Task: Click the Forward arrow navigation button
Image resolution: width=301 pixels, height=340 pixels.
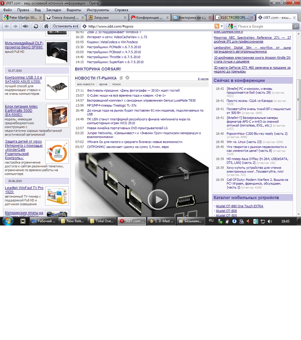Action: click(15, 26)
